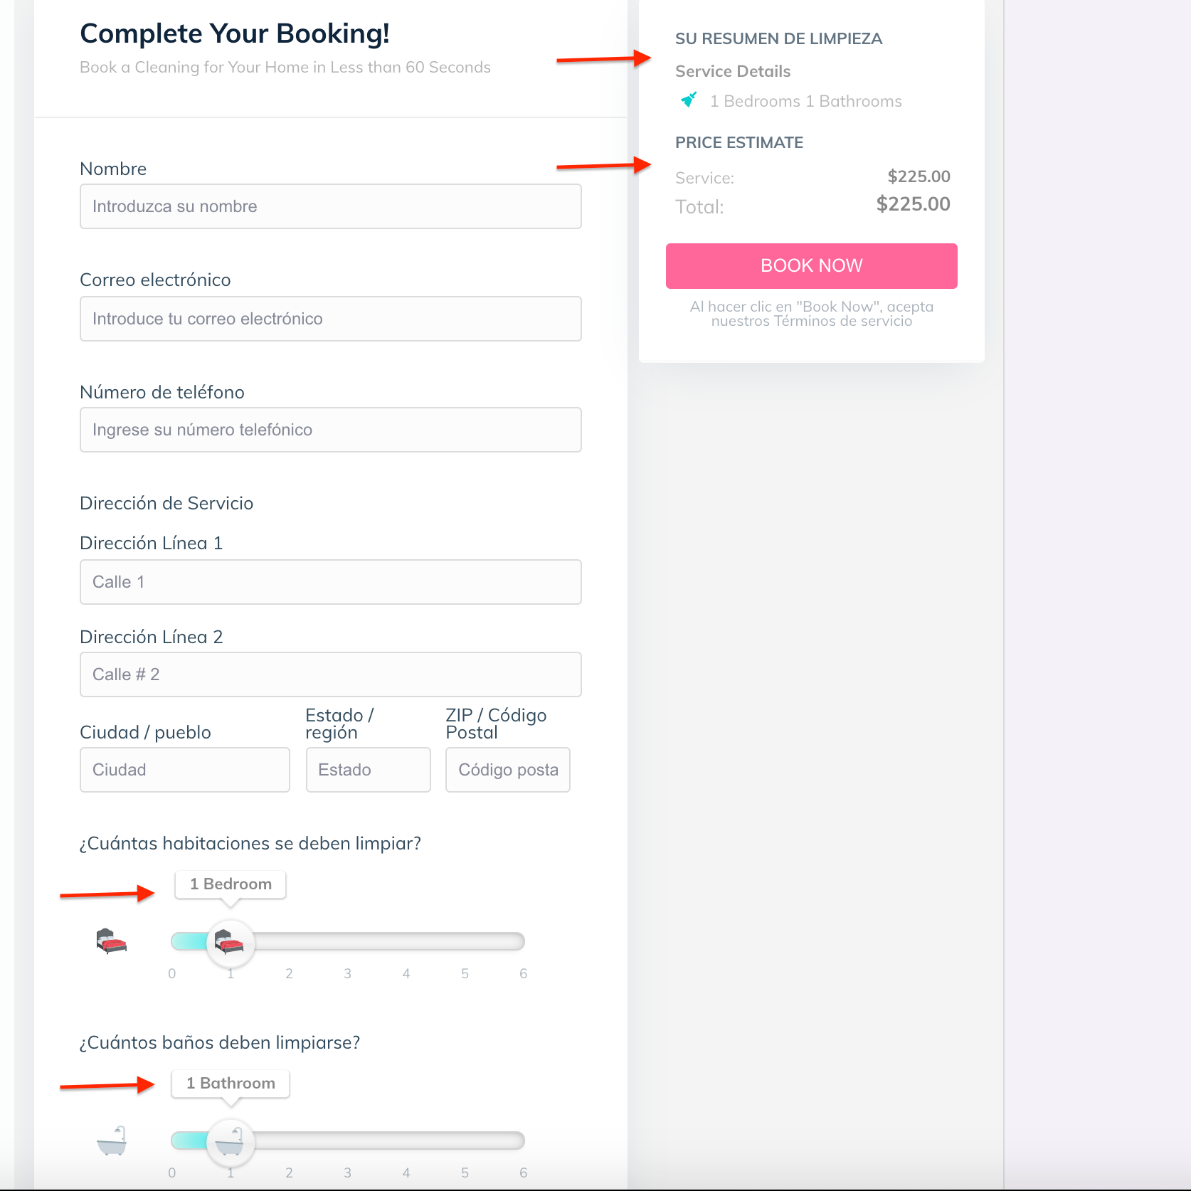Click the Código postal field

(508, 770)
